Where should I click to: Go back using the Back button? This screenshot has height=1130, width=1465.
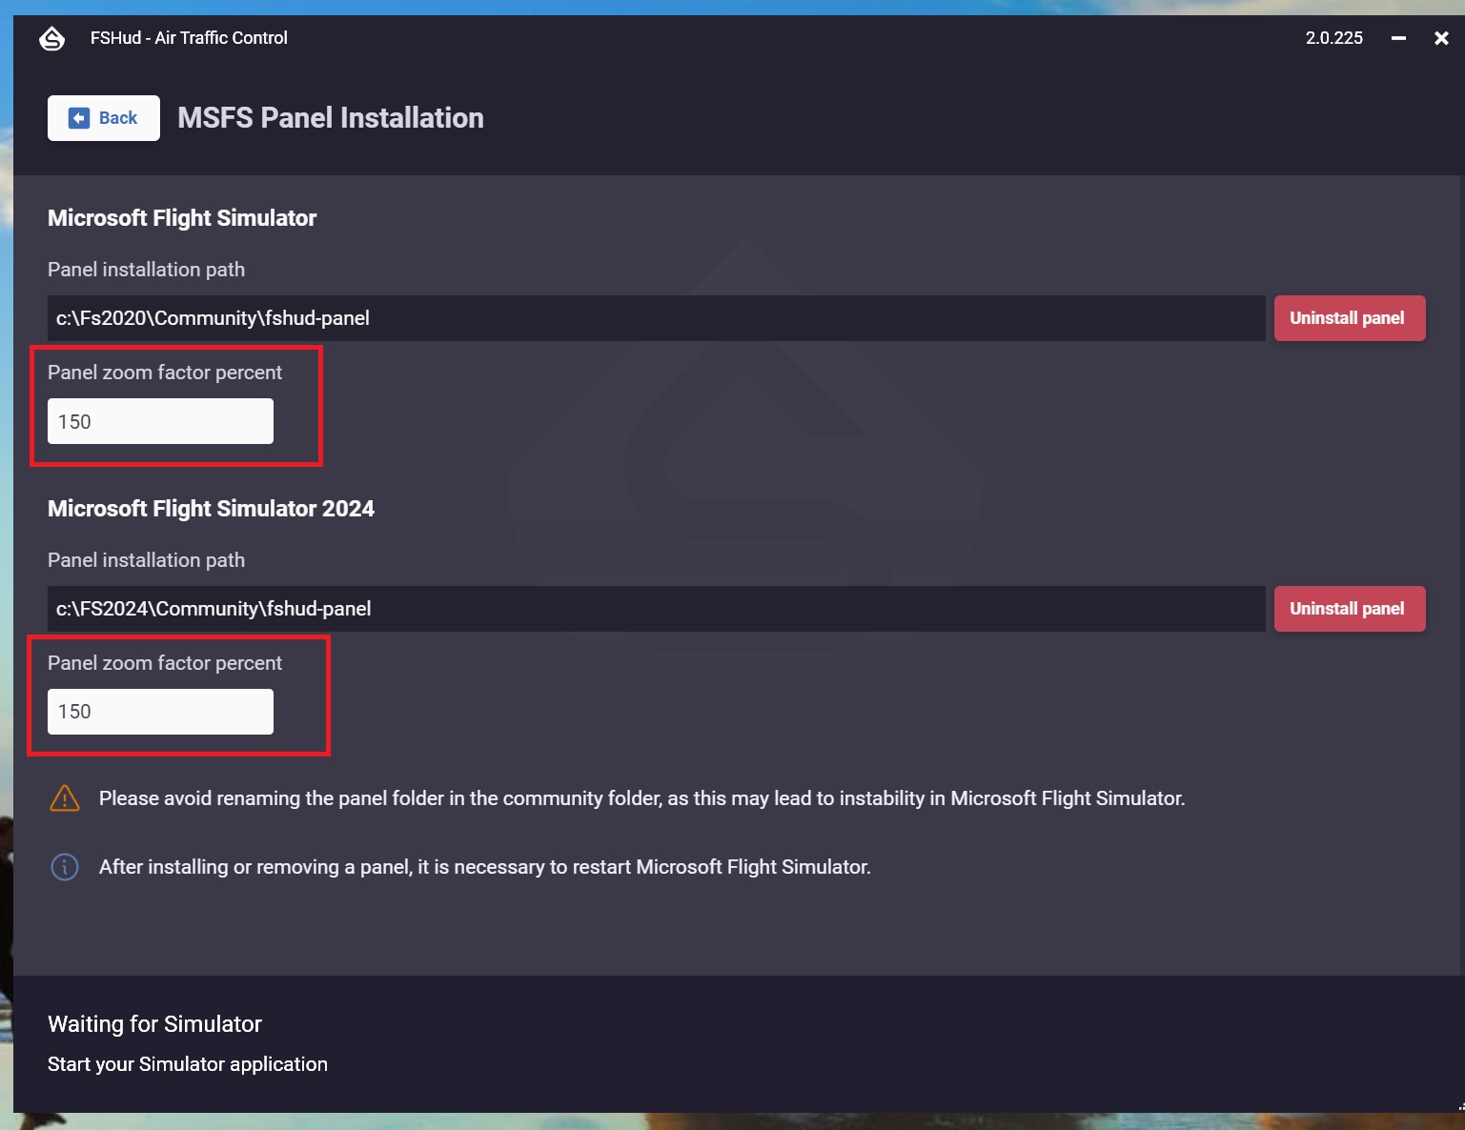pos(104,118)
